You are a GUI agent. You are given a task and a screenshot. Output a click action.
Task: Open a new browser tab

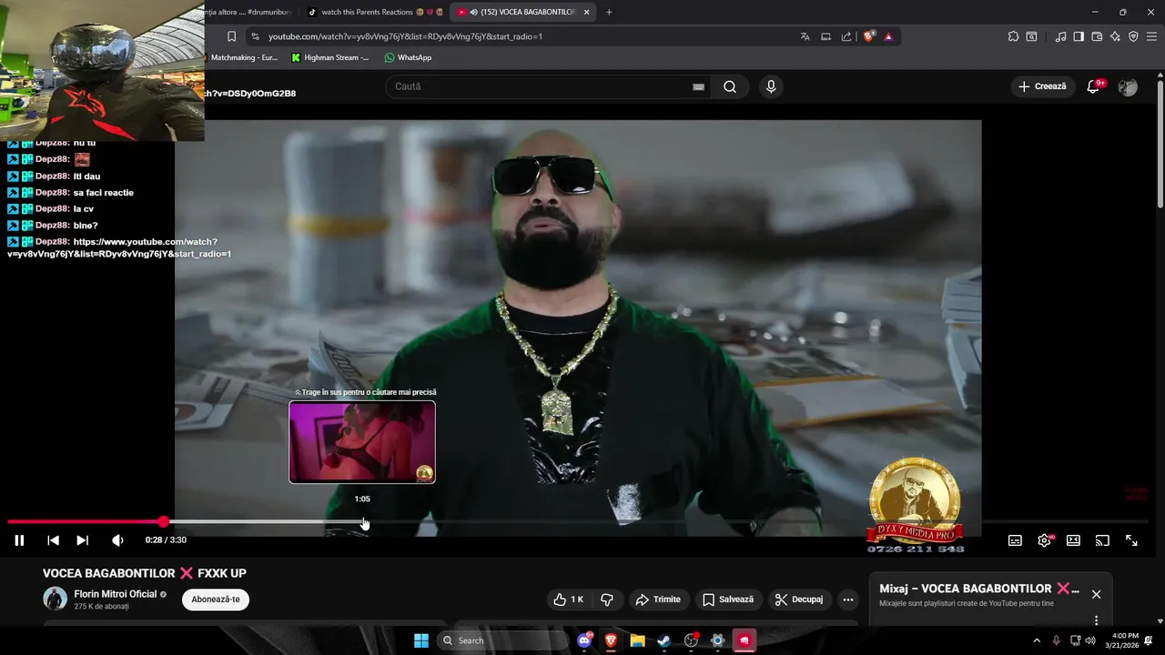click(x=609, y=12)
